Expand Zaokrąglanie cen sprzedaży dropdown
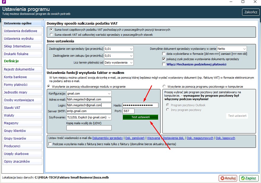 (131, 49)
